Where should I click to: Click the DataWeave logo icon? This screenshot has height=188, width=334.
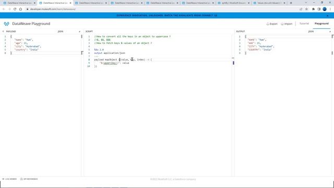(x=7, y=23)
